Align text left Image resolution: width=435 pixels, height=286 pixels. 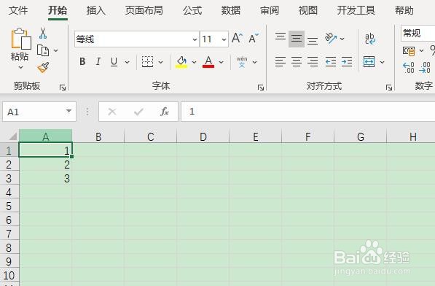[x=281, y=61]
